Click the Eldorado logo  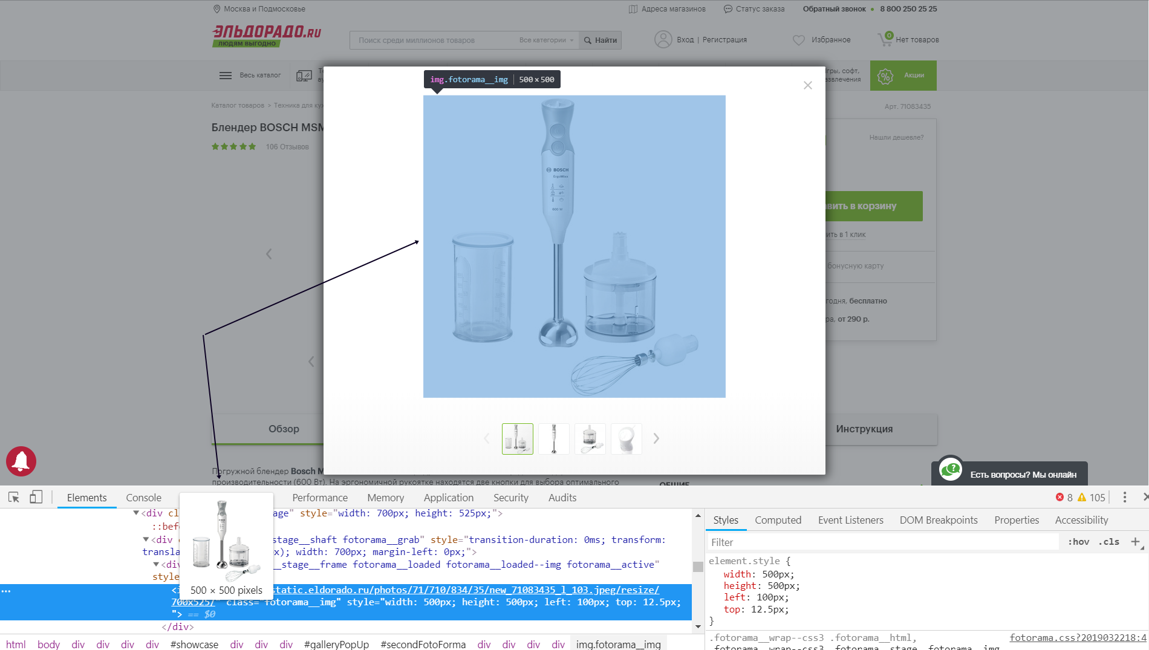[267, 36]
